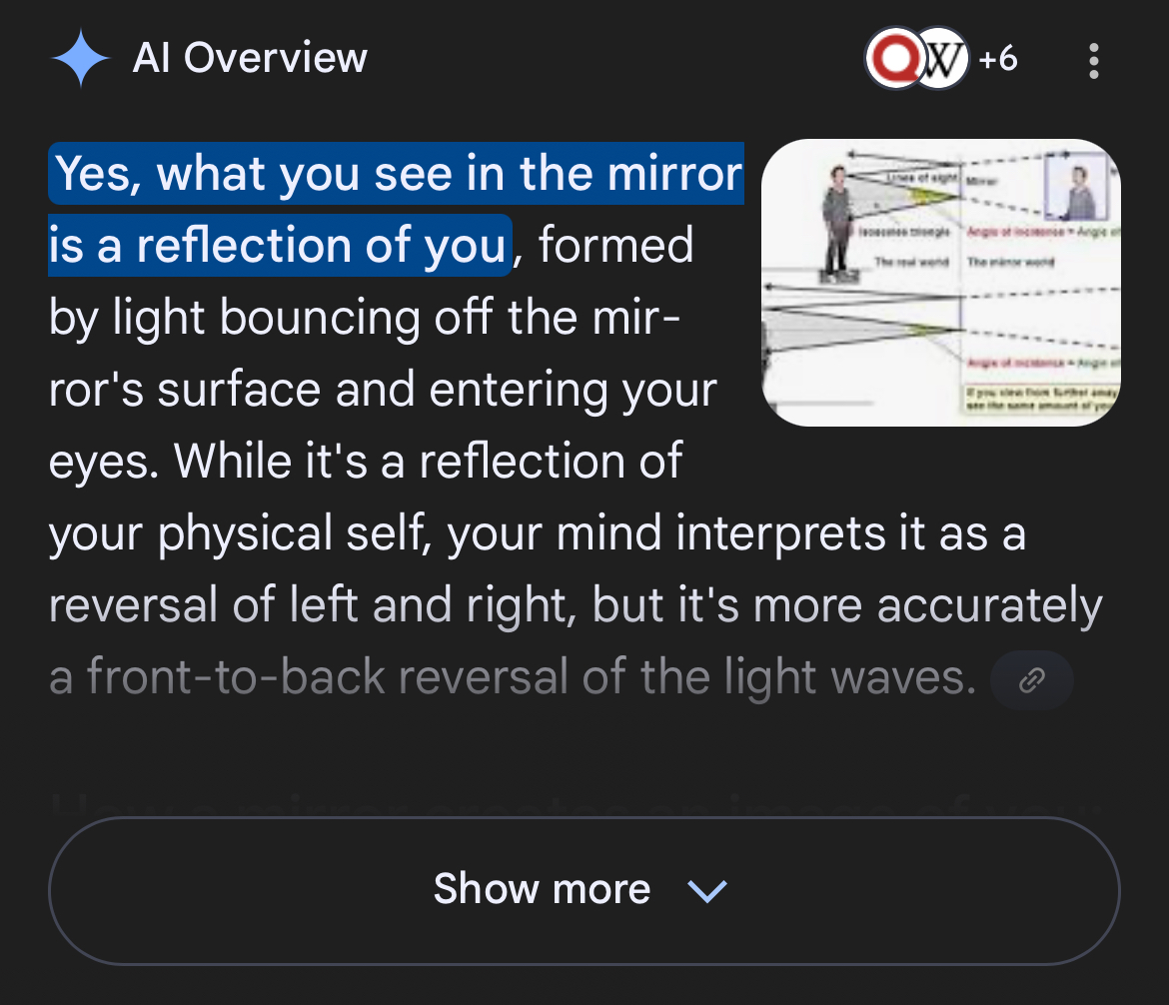1169x1005 pixels.
Task: Show the +6 additional sources
Action: [997, 60]
